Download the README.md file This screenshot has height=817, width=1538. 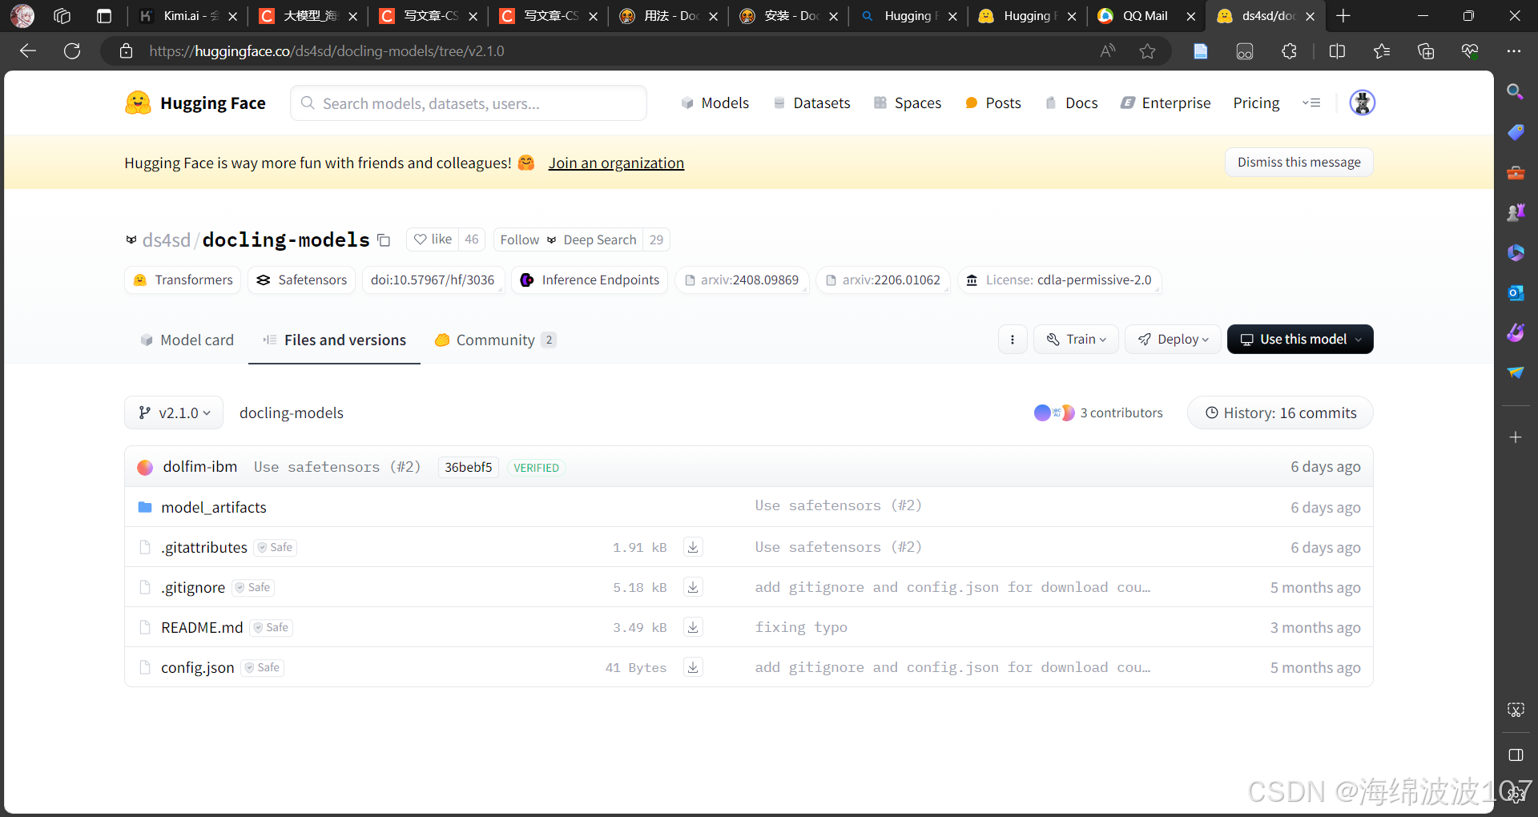(x=693, y=627)
